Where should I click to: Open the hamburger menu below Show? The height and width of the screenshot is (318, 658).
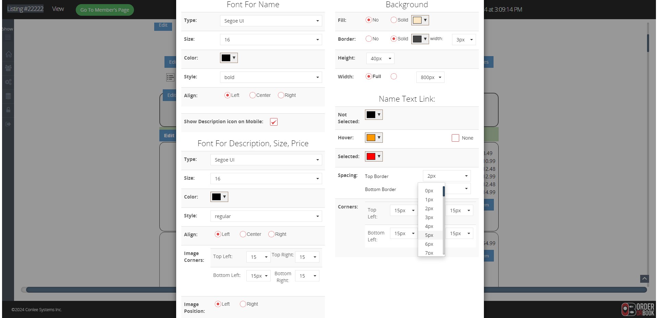click(8, 38)
